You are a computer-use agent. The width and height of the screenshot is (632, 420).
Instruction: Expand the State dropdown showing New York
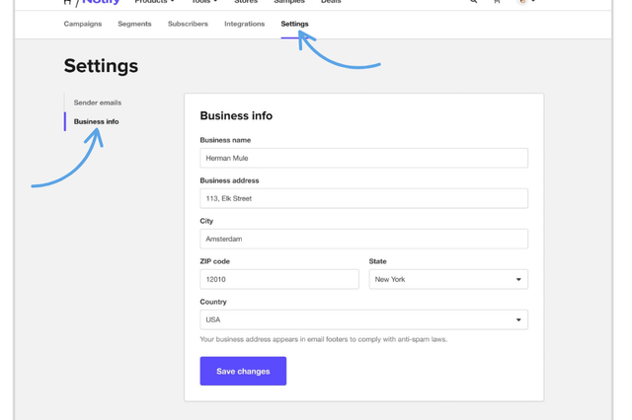[448, 279]
